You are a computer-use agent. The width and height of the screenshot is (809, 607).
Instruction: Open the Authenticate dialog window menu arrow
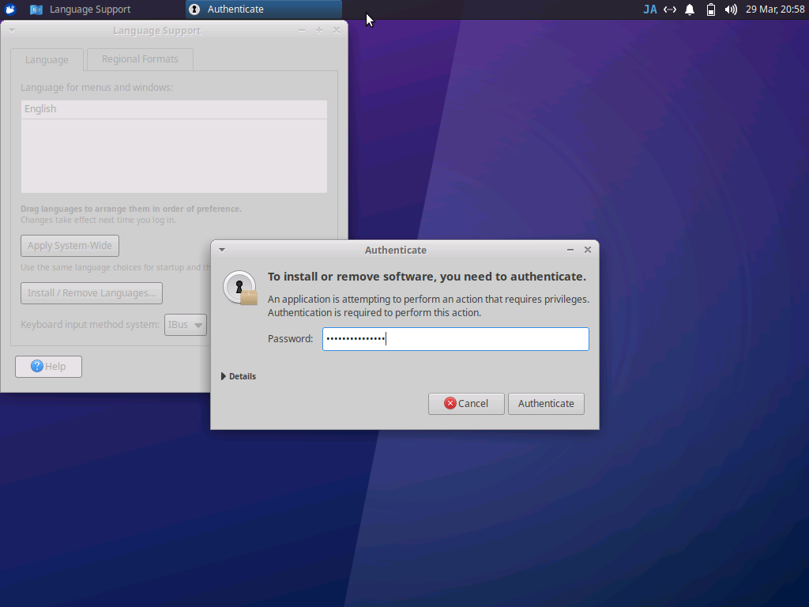tap(222, 250)
